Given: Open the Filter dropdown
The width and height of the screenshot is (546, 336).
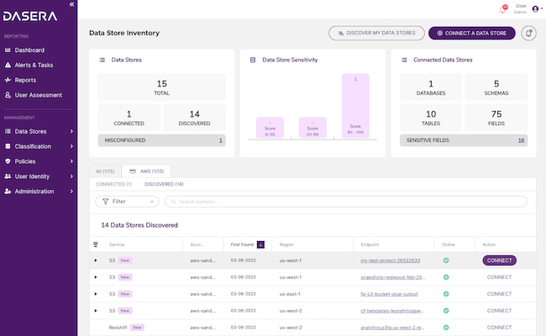Looking at the screenshot, I should 128,202.
